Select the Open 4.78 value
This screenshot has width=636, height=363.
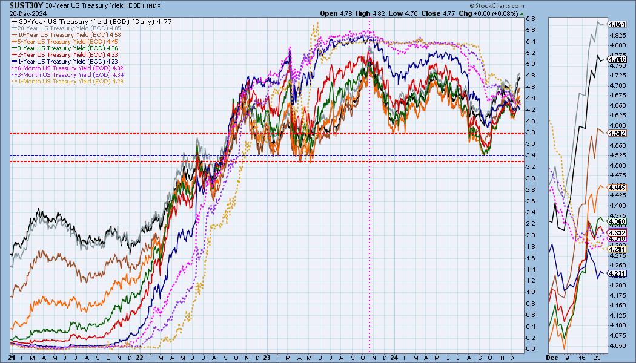tap(336, 13)
